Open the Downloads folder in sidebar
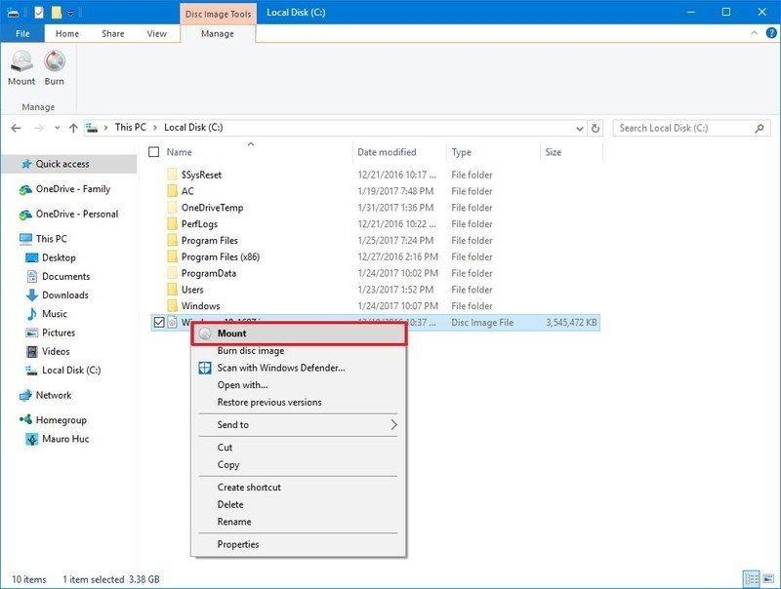The image size is (781, 589). [64, 295]
